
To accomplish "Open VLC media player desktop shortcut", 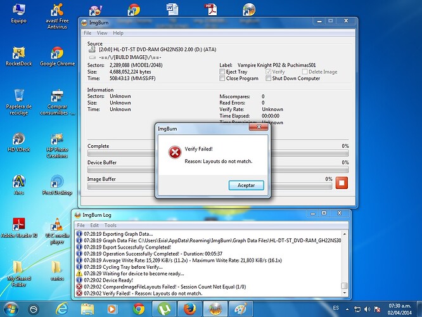I will [56, 226].
